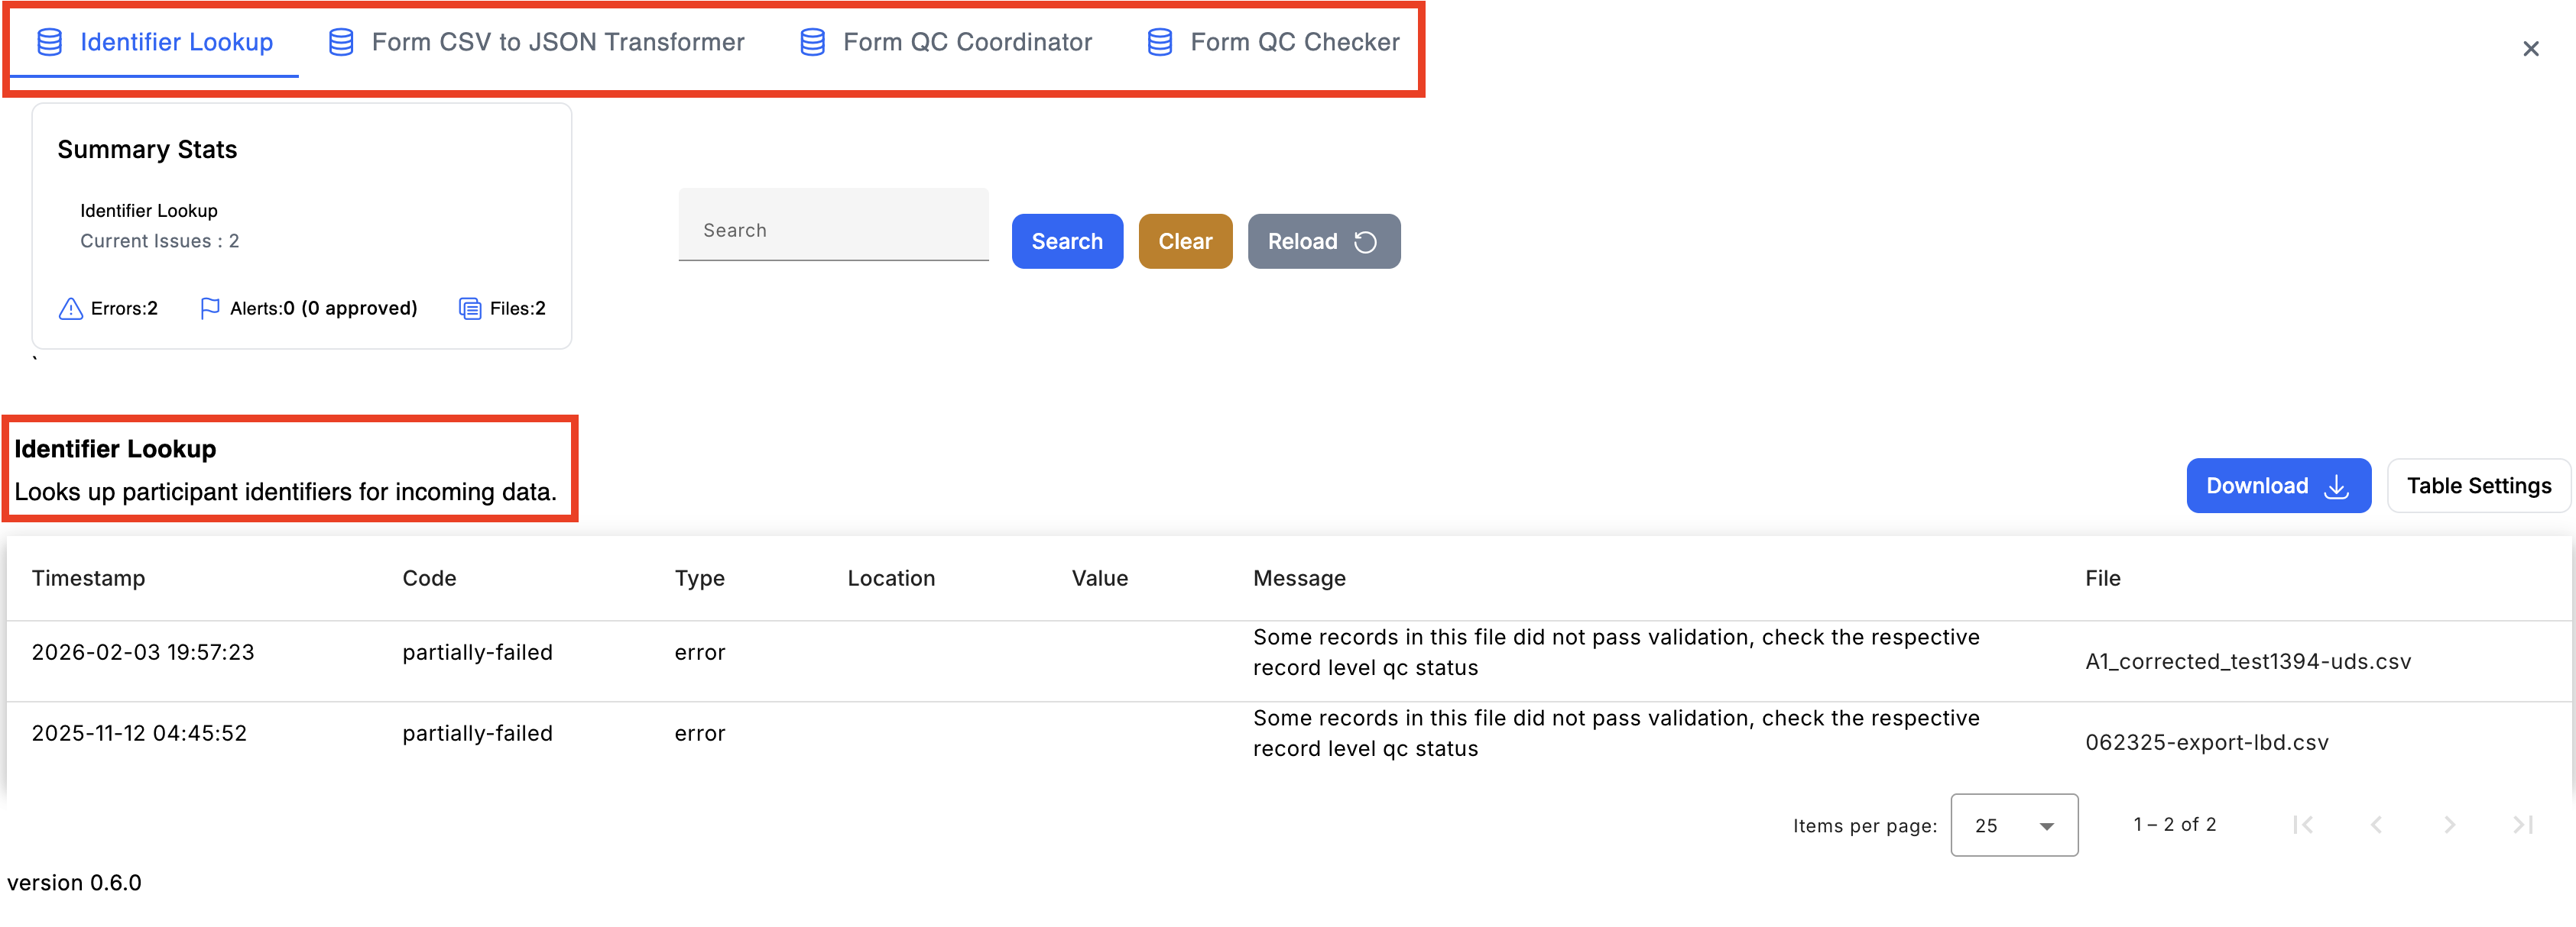Click the 1 – 2 of 2 range label

click(x=2174, y=824)
